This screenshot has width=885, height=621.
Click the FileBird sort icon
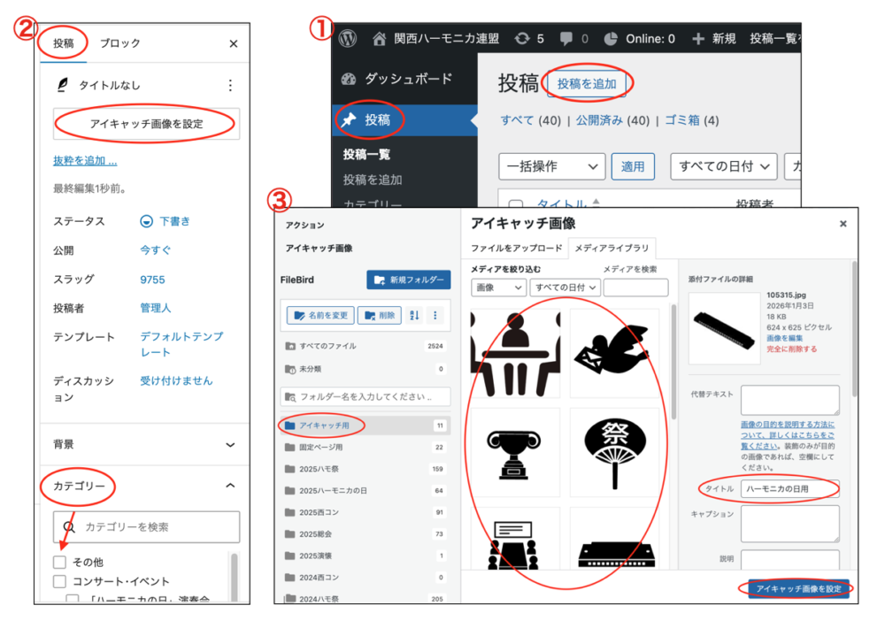coord(414,315)
